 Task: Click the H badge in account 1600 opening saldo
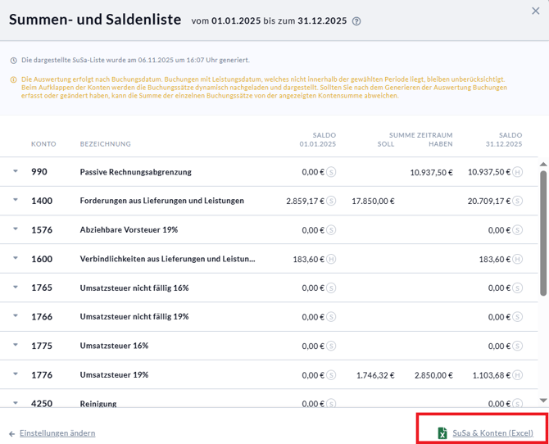(x=331, y=259)
